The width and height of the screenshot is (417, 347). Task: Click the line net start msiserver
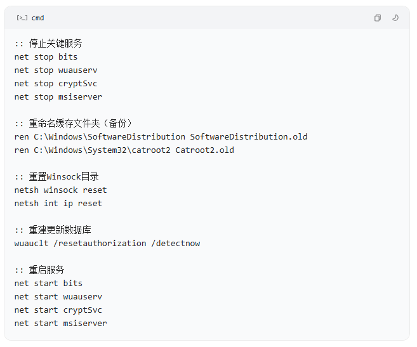(61, 324)
